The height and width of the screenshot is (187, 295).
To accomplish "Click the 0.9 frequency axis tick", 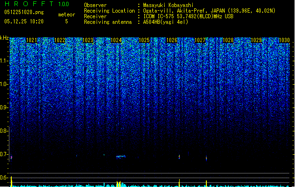I will pos(4,108).
